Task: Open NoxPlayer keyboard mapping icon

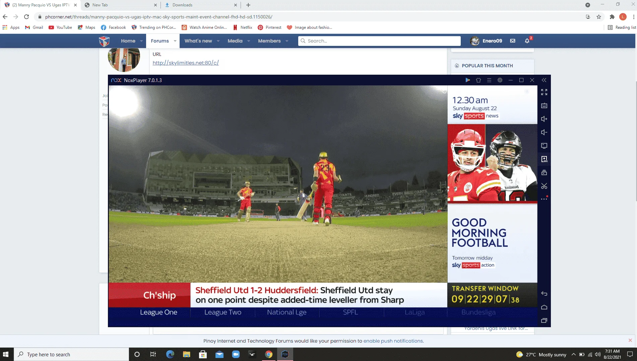Action: [x=544, y=105]
